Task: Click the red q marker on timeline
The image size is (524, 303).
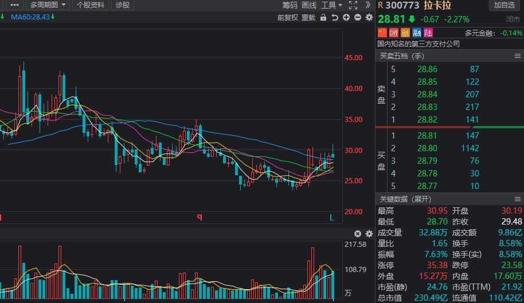Action: point(200,217)
